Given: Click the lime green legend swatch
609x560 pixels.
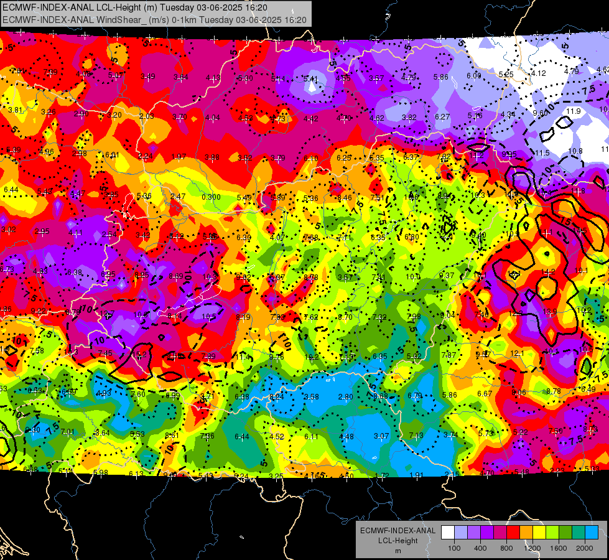Looking at the screenshot, I should [x=552, y=533].
